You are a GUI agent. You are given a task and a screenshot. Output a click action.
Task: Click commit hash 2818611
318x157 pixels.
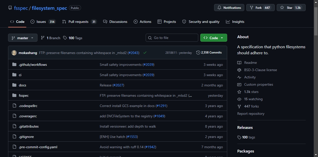pyautogui.click(x=171, y=53)
